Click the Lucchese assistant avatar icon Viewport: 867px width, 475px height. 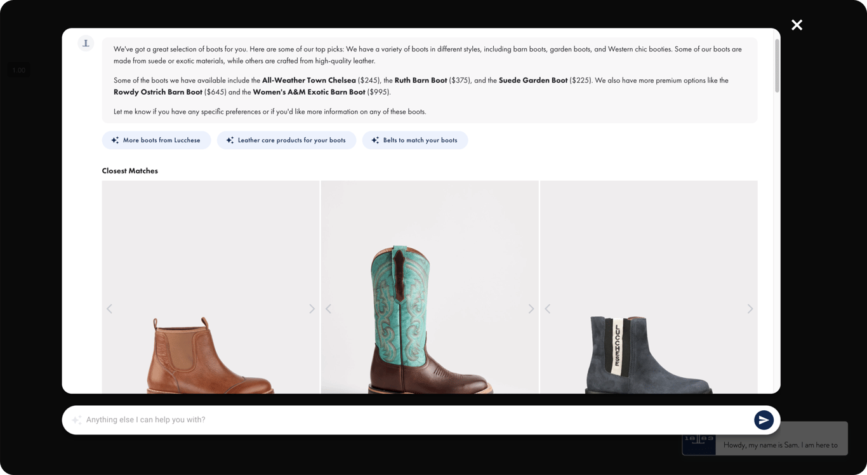click(86, 43)
